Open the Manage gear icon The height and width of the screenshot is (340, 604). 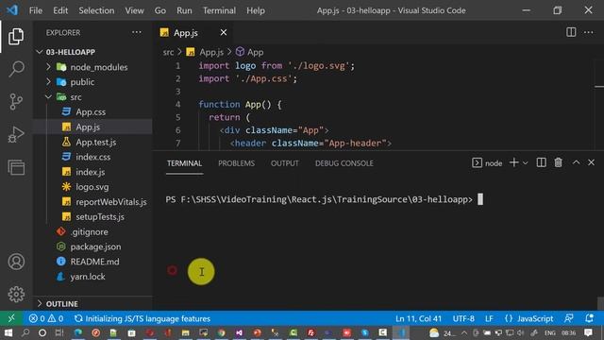click(16, 294)
